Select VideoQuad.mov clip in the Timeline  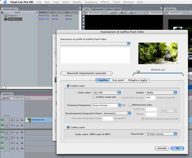click(x=39, y=120)
